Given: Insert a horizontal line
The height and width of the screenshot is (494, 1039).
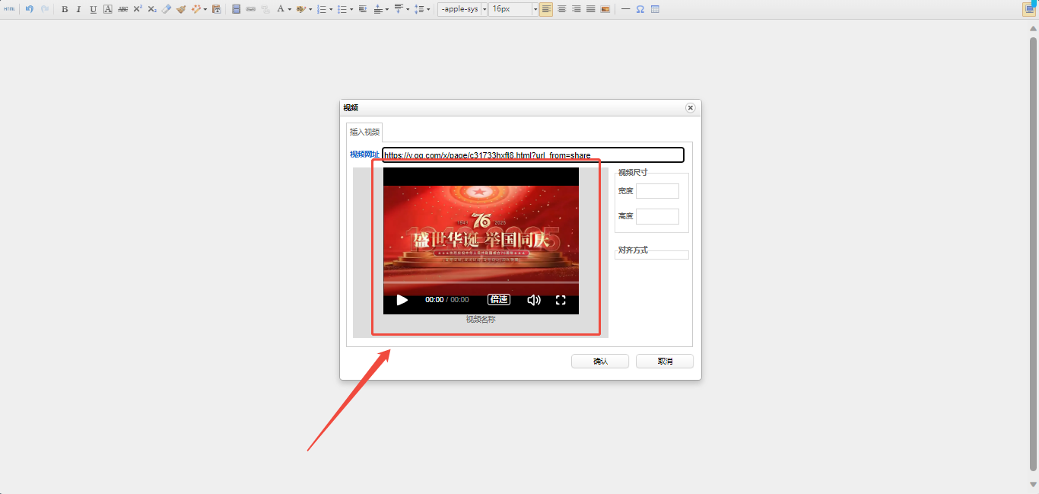Looking at the screenshot, I should 625,9.
